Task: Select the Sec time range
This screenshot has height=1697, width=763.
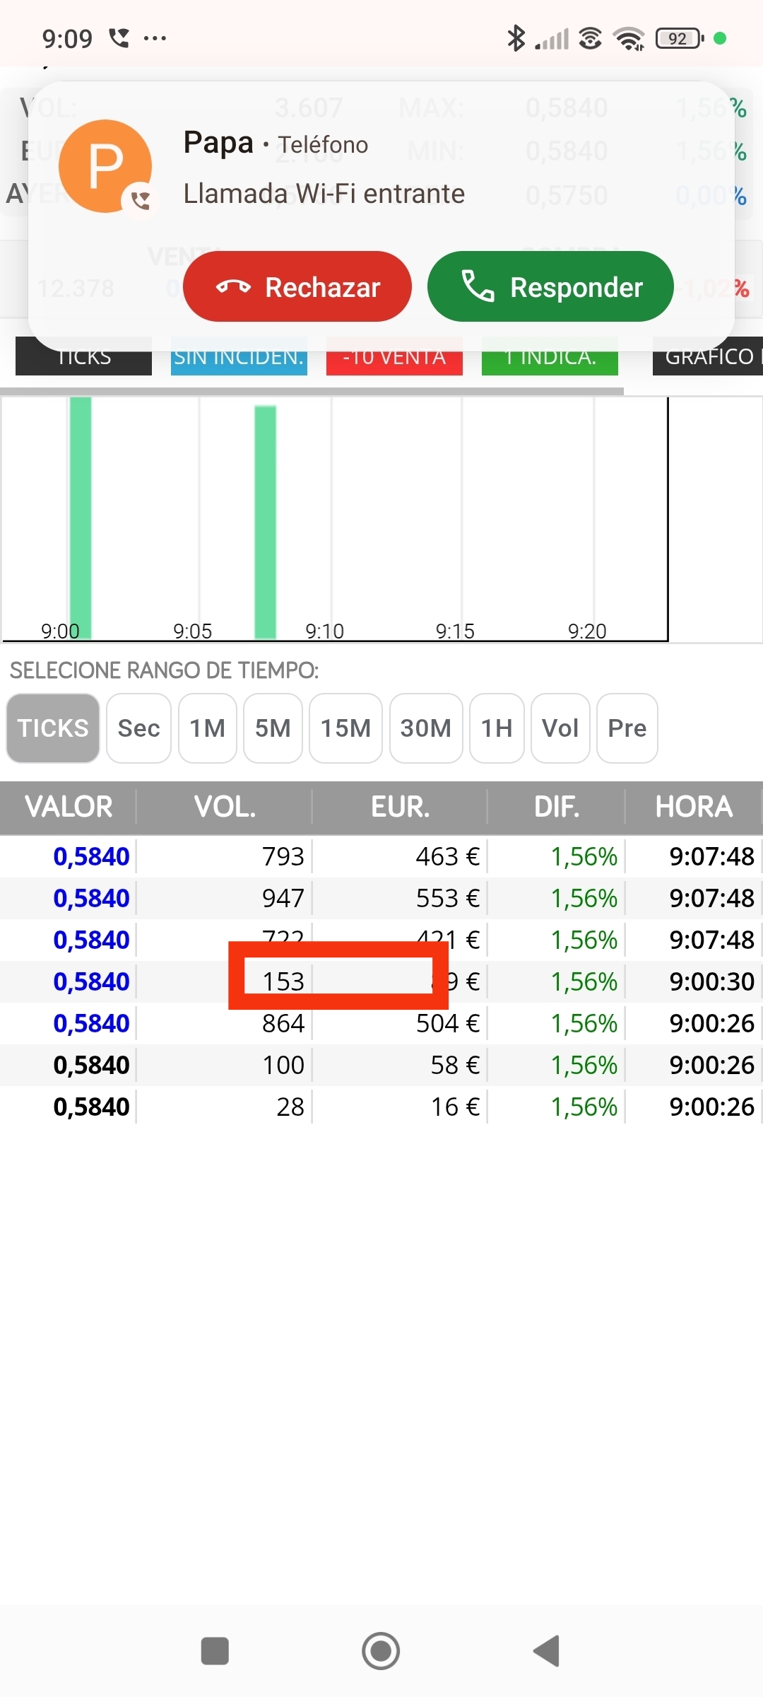Action: pyautogui.click(x=138, y=728)
